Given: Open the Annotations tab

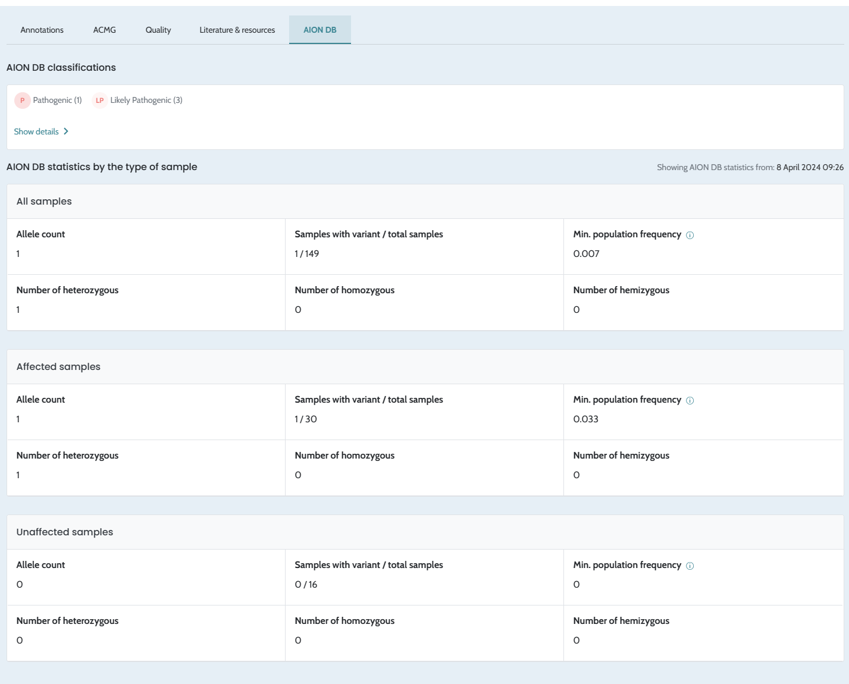Looking at the screenshot, I should [42, 30].
